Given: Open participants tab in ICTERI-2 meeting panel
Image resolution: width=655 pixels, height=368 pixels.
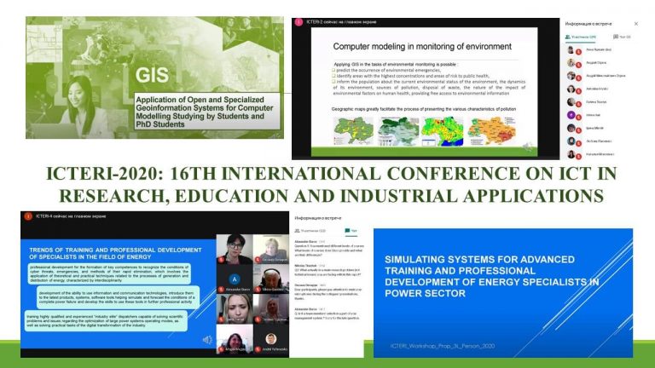Looking at the screenshot, I should 581,37.
